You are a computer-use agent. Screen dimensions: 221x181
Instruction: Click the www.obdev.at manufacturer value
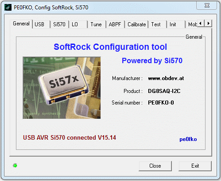166,78
